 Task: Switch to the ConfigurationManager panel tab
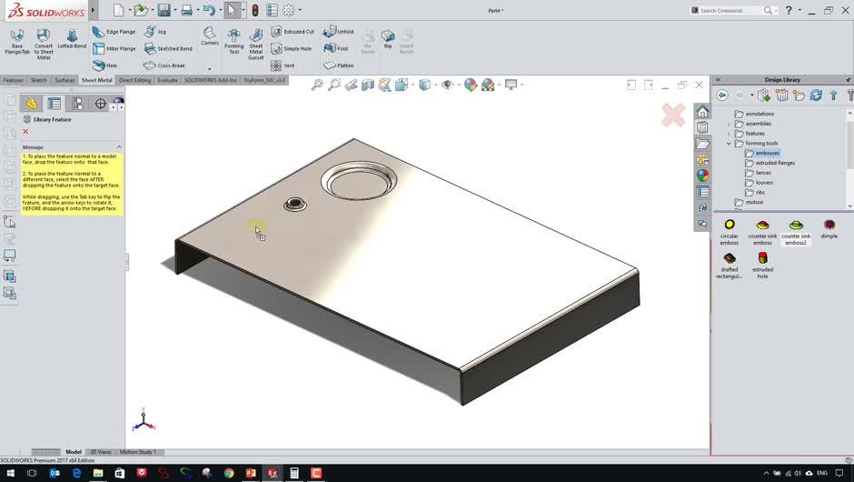[77, 104]
